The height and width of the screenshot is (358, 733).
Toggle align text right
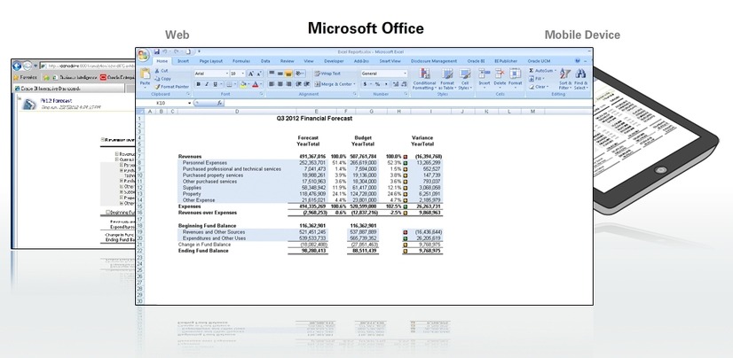click(288, 84)
